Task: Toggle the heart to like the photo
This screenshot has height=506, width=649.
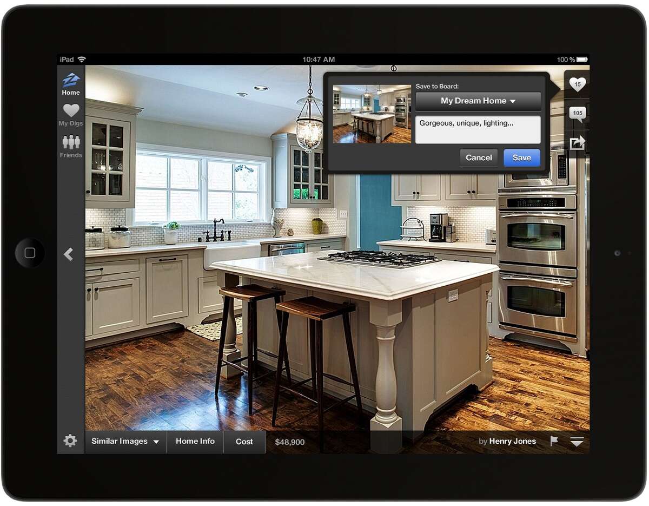Action: 578,84
